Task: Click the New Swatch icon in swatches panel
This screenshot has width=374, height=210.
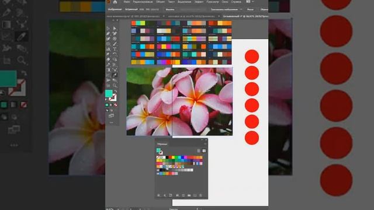Action: click(195, 195)
